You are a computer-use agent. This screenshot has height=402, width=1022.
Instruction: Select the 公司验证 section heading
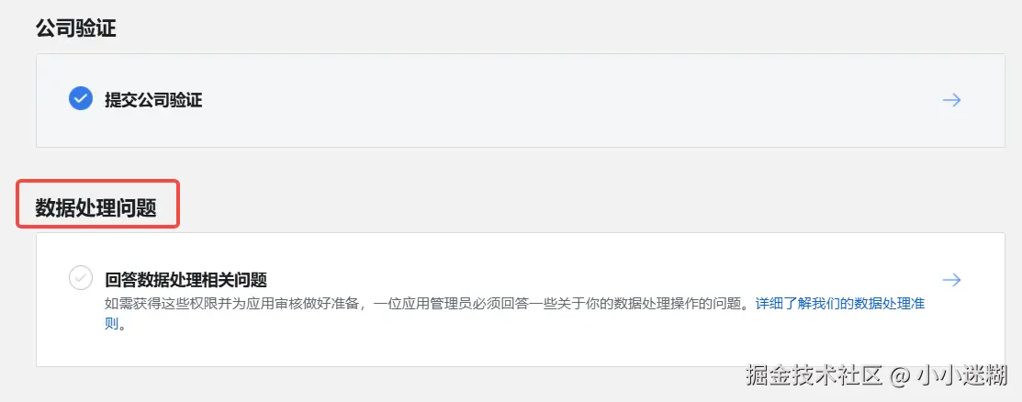pos(75,28)
